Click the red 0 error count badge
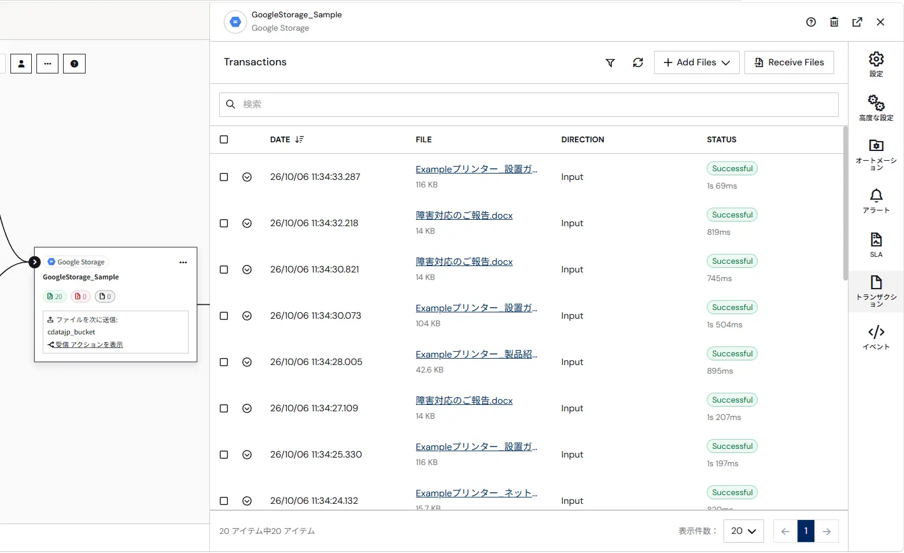The image size is (904, 553). pyautogui.click(x=80, y=297)
